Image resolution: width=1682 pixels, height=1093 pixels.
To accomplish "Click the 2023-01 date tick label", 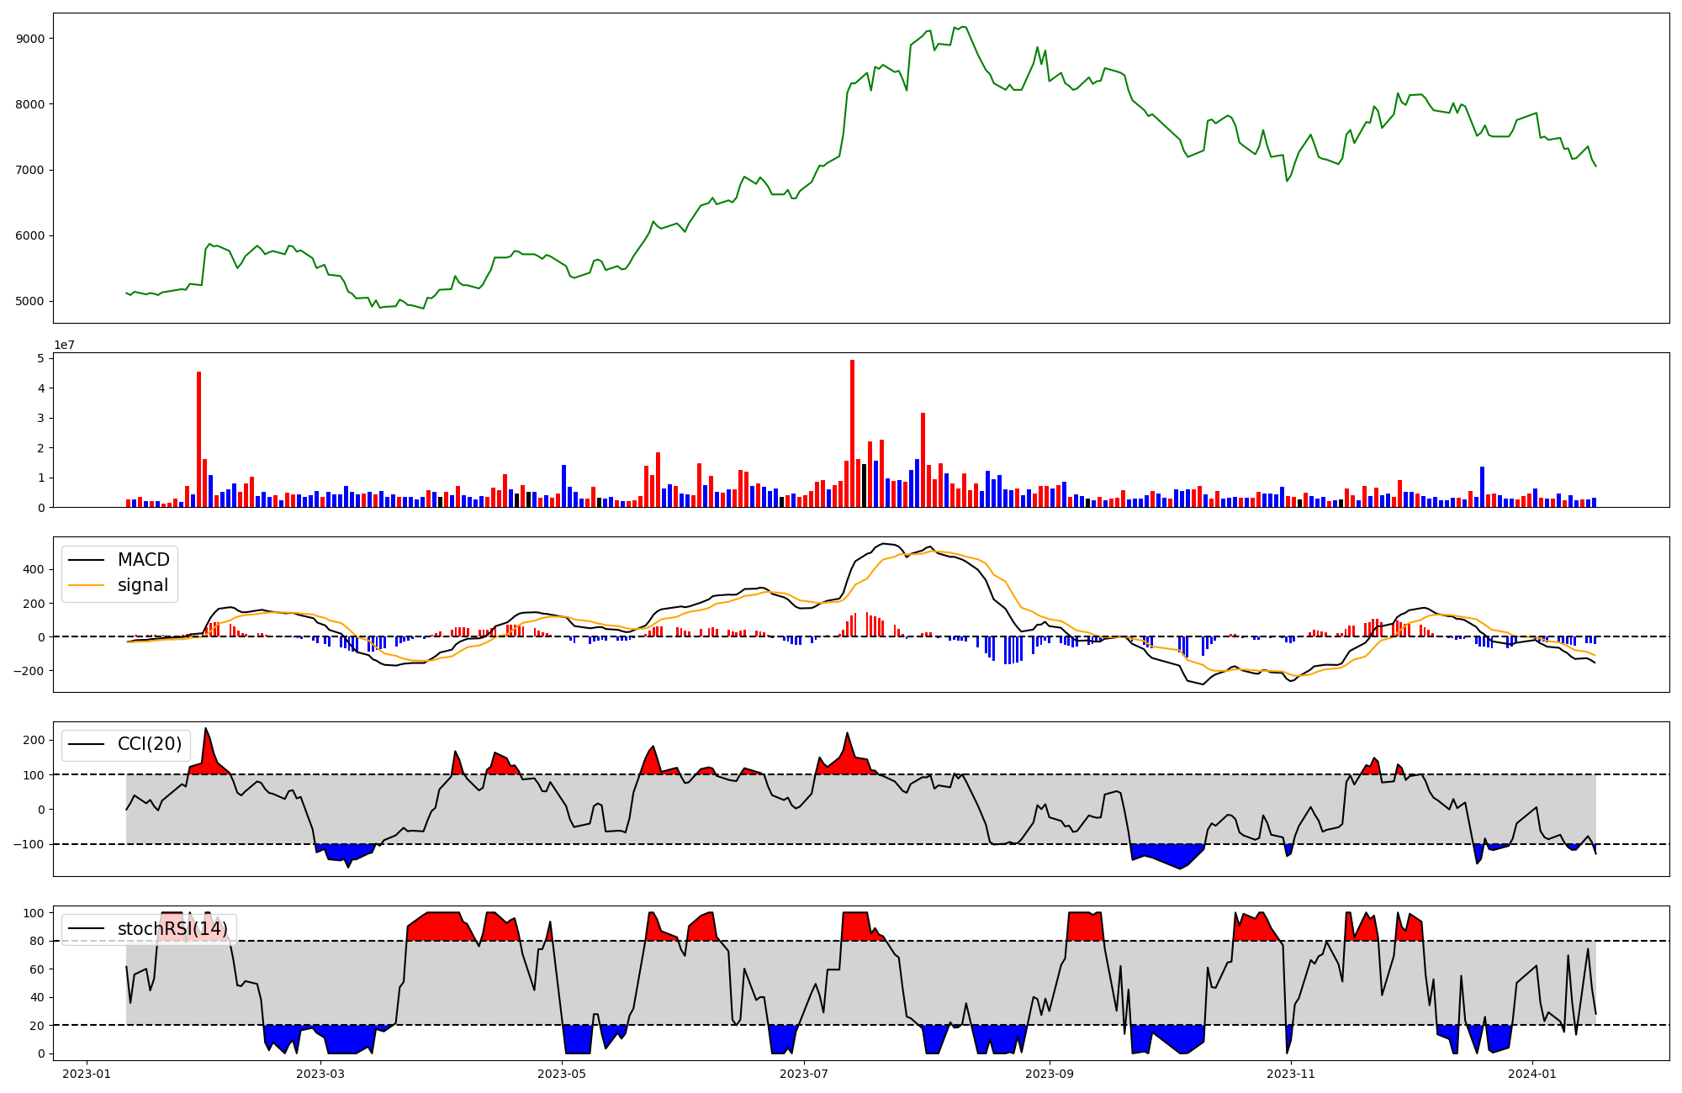I will point(87,1074).
